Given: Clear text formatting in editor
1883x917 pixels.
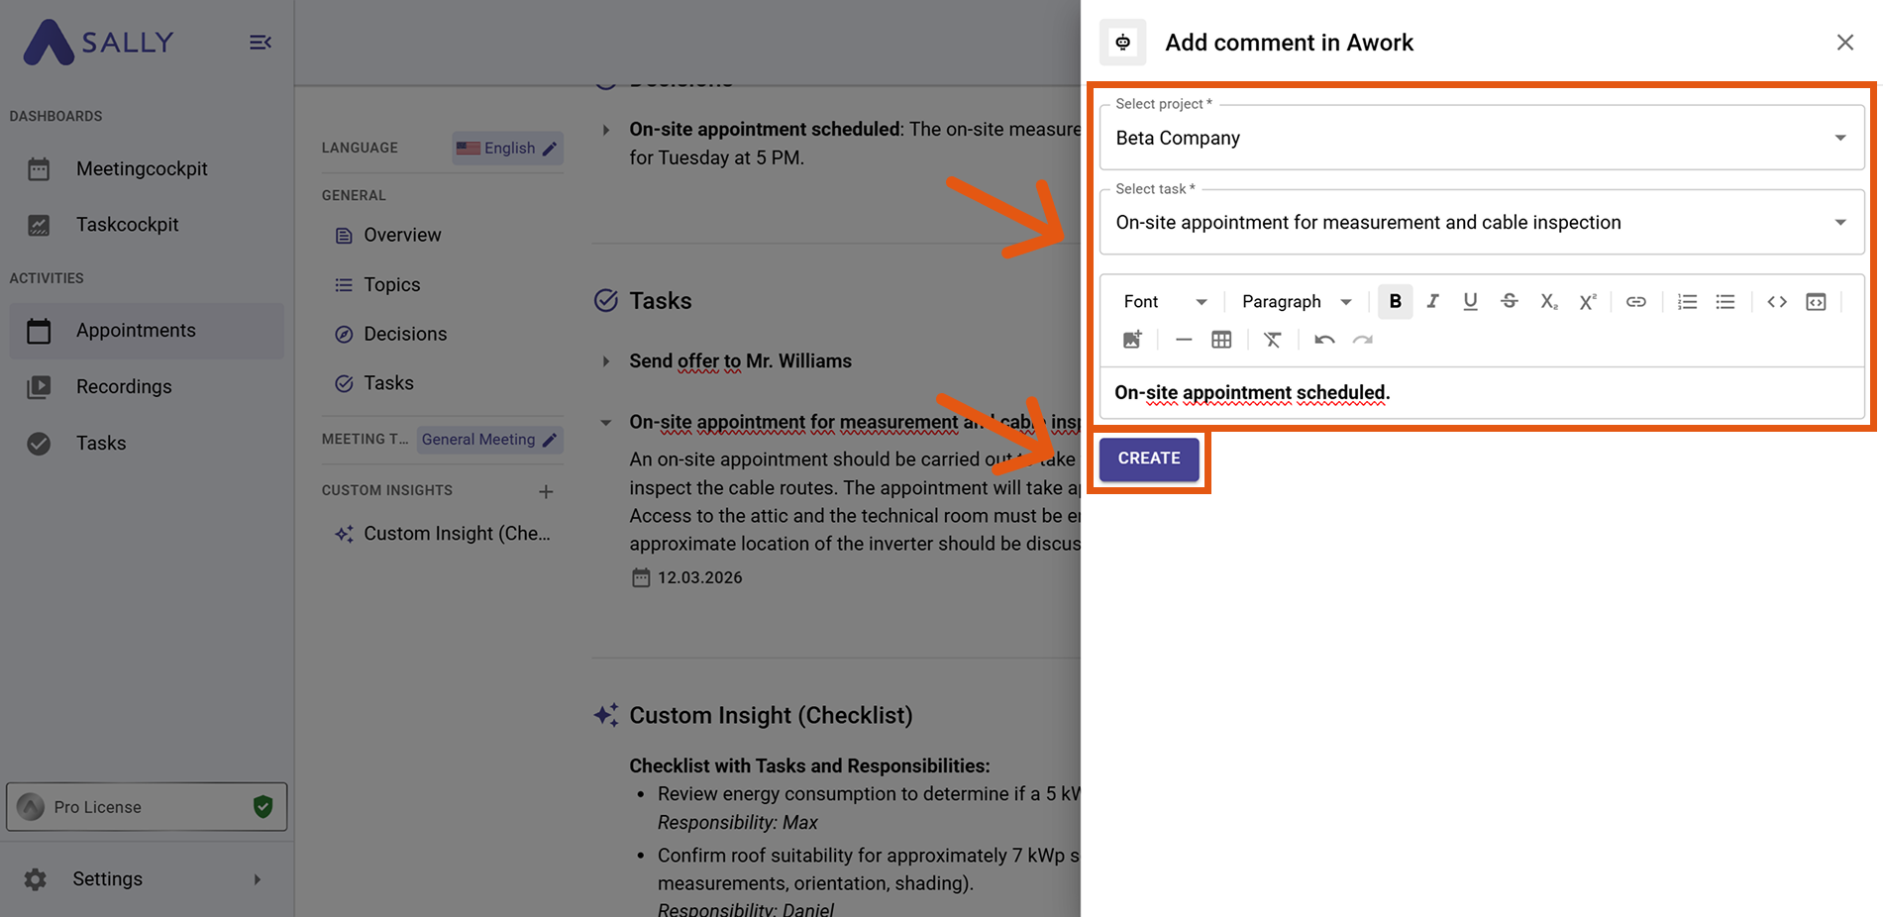Looking at the screenshot, I should coord(1273,340).
